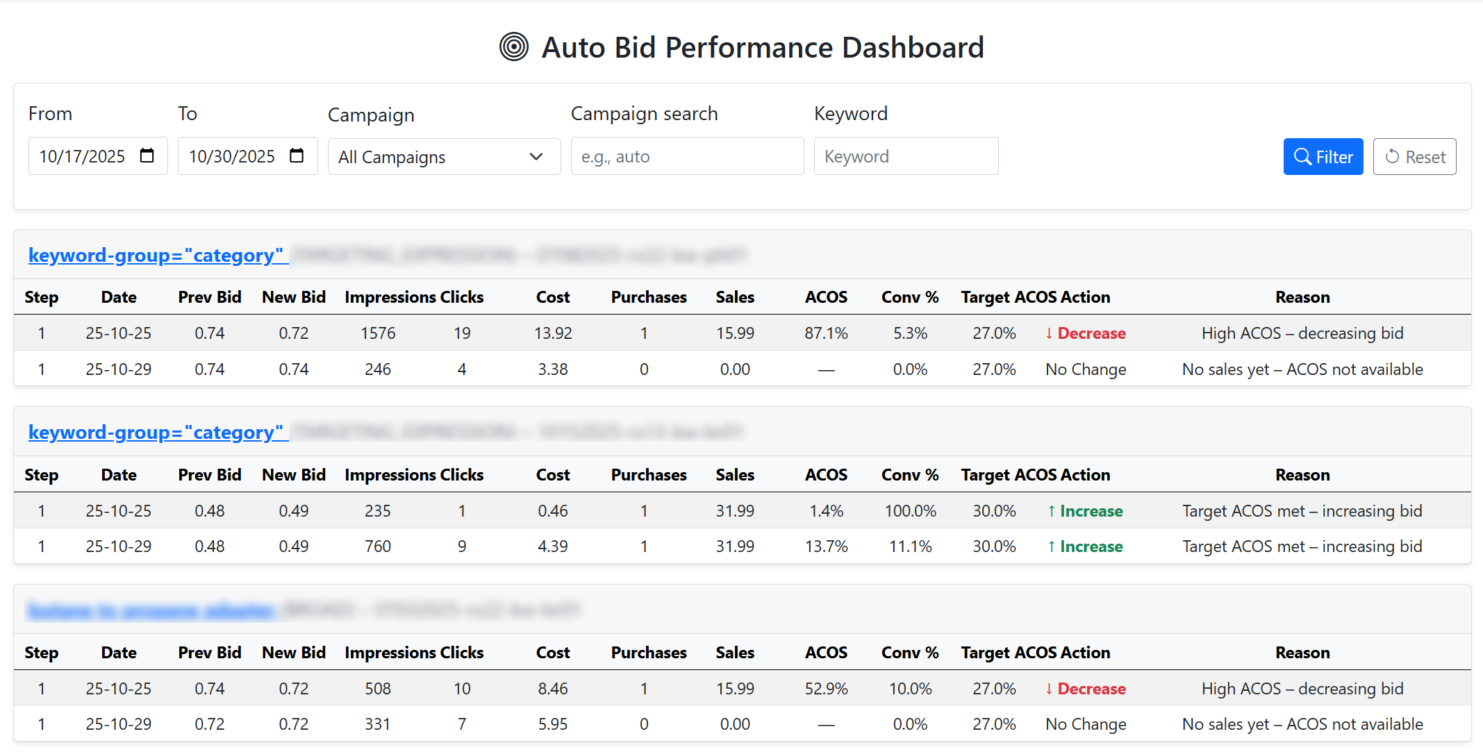Click the circular arrow icon in Reset

1392,157
